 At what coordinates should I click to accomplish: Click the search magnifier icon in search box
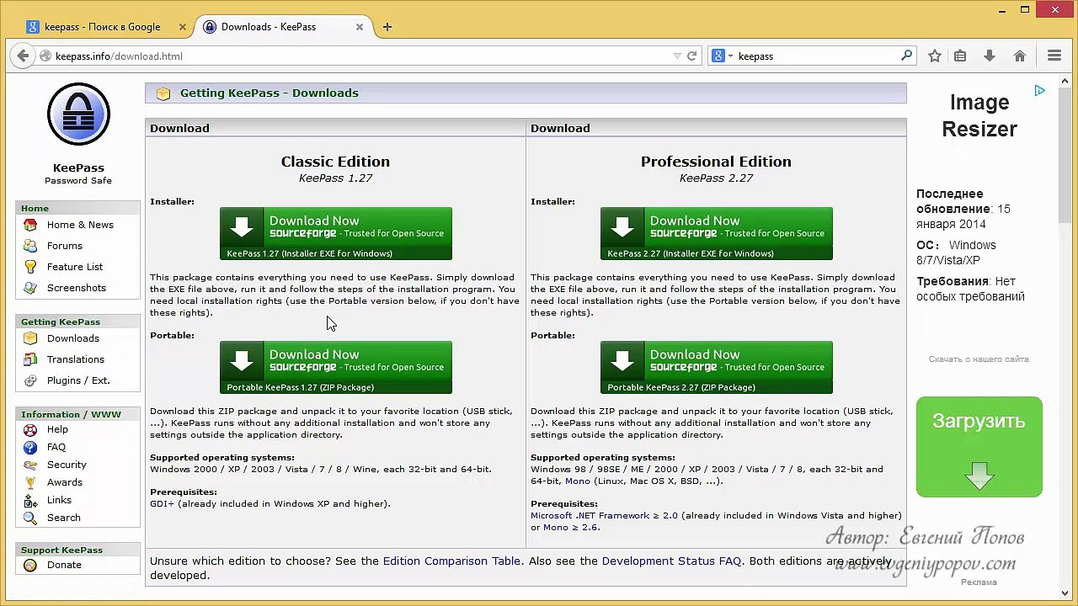coord(906,56)
